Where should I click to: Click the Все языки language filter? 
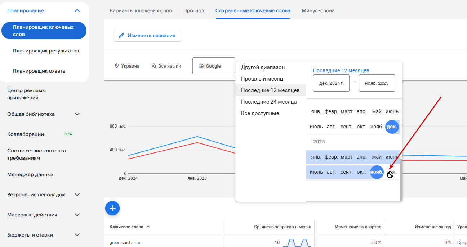166,66
